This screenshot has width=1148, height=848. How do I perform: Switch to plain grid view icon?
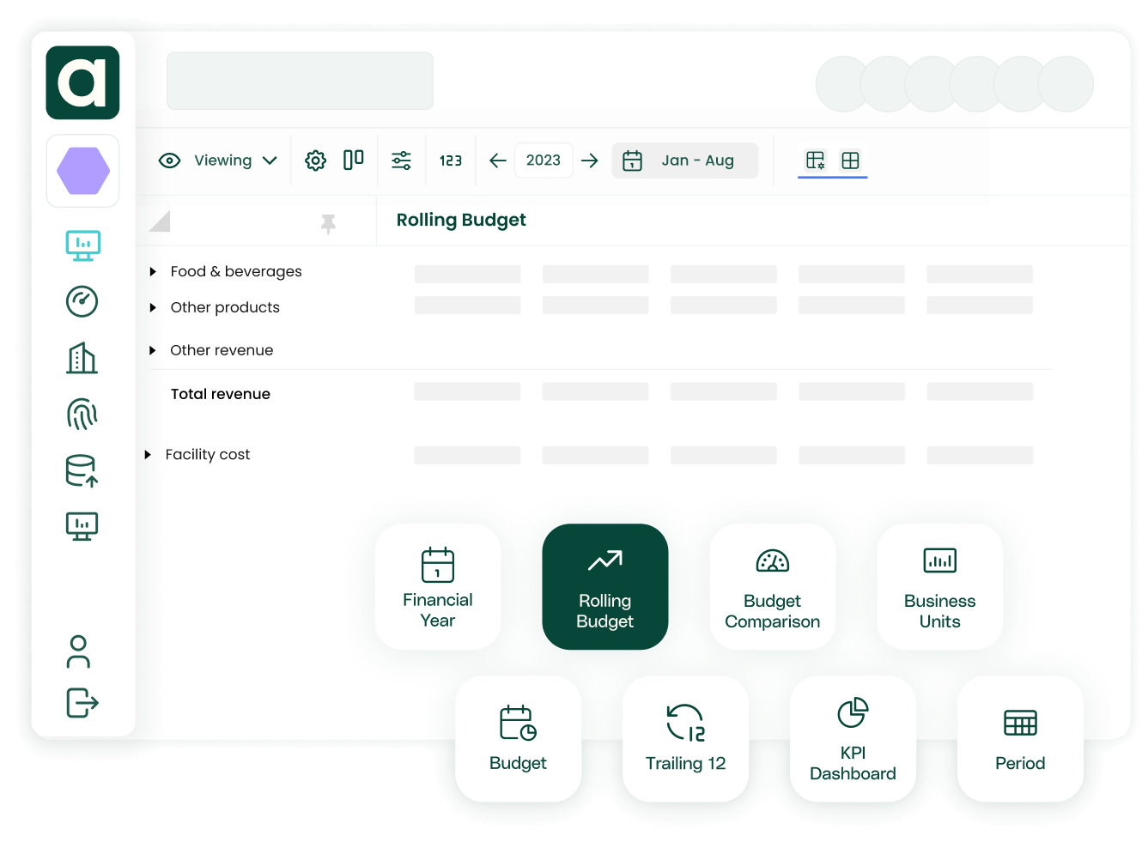850,161
